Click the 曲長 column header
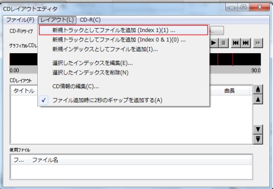The width and height of the screenshot is (273, 189). (x=230, y=91)
